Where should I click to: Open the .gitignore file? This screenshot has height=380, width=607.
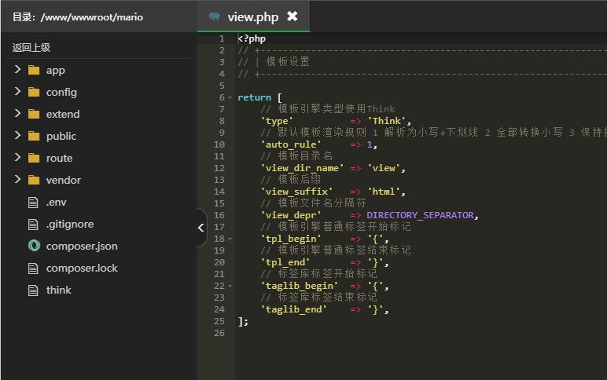(x=70, y=225)
